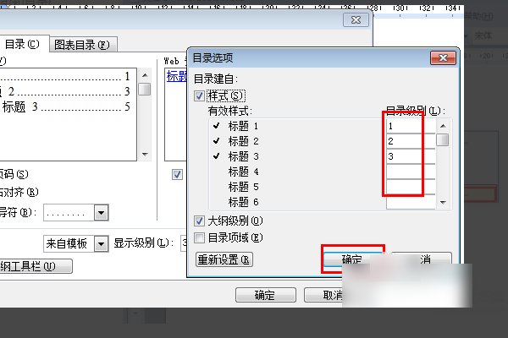Enable the 目录项域(E) checkbox
The image size is (508, 338).
[x=199, y=237]
